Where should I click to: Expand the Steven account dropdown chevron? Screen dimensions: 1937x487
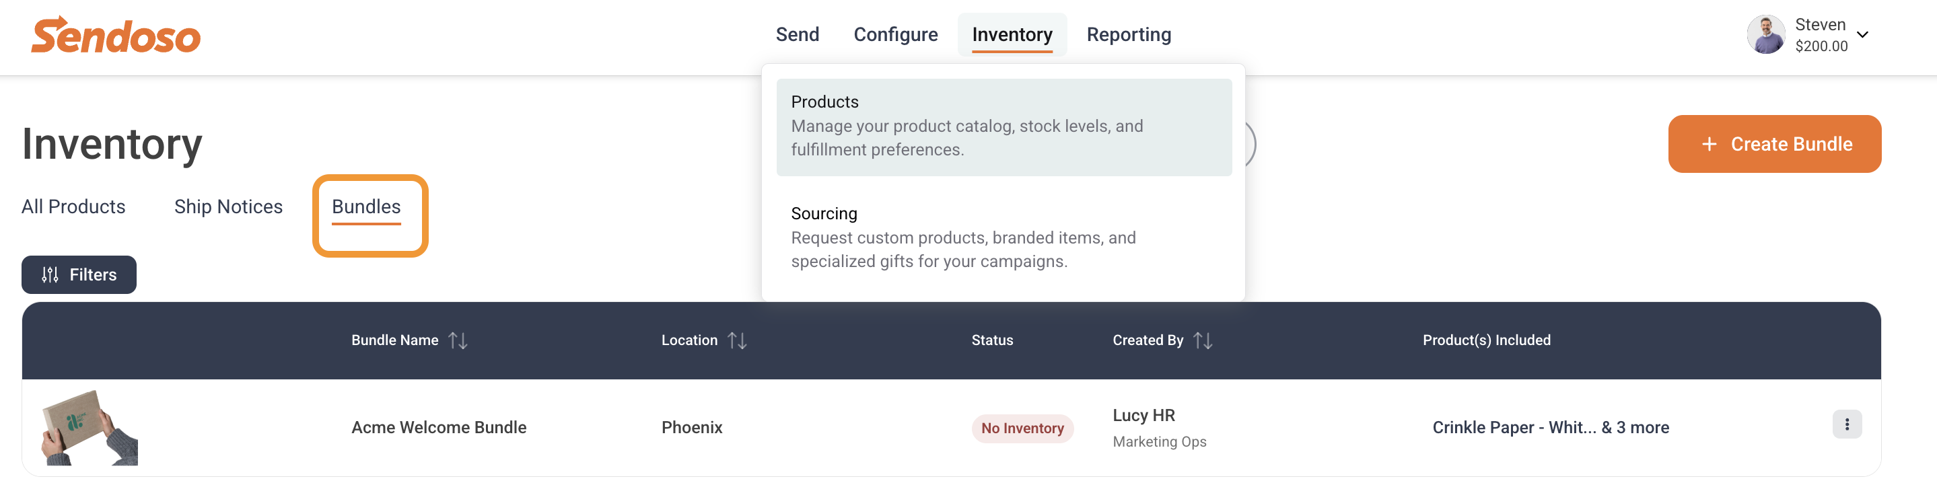(1862, 34)
